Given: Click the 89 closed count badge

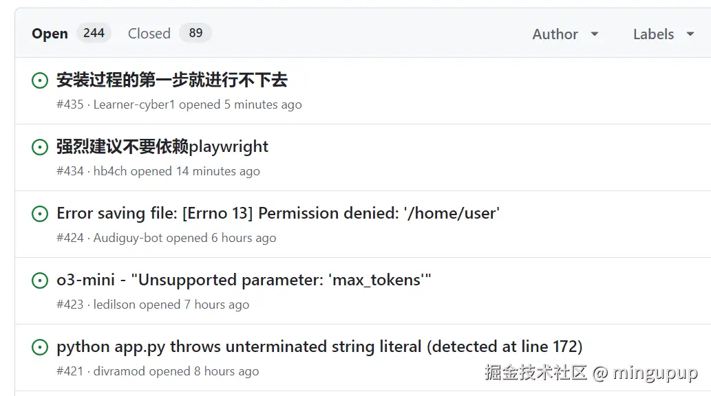Looking at the screenshot, I should click(x=195, y=33).
